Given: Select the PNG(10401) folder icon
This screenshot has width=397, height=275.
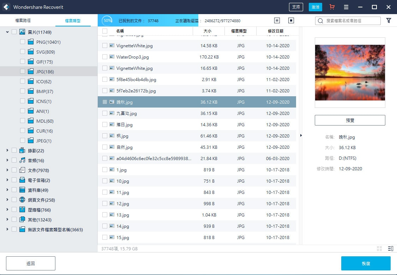Looking at the screenshot, I should (x=31, y=42).
